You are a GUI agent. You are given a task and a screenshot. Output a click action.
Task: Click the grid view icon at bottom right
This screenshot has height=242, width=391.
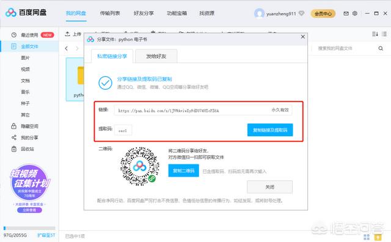pos(367,237)
